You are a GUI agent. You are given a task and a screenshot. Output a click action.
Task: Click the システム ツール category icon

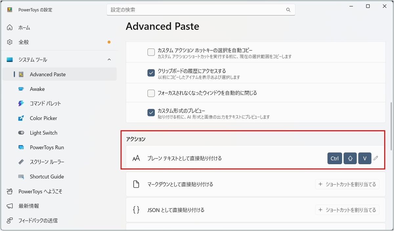(x=10, y=60)
